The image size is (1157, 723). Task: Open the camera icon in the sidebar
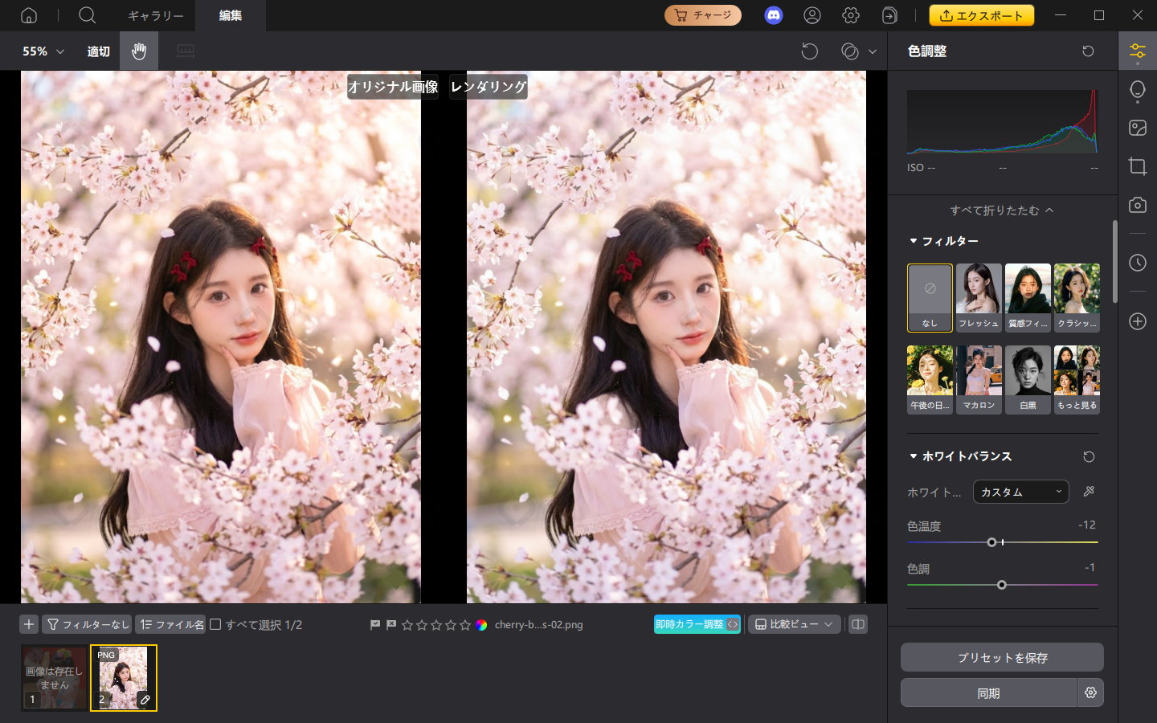[x=1138, y=205]
